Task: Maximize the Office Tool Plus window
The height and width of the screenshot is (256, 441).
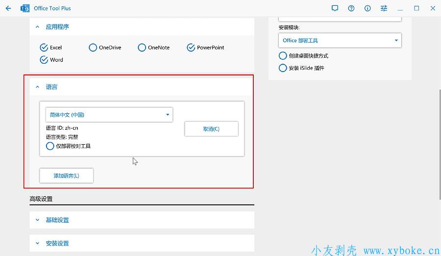Action: tap(416, 8)
